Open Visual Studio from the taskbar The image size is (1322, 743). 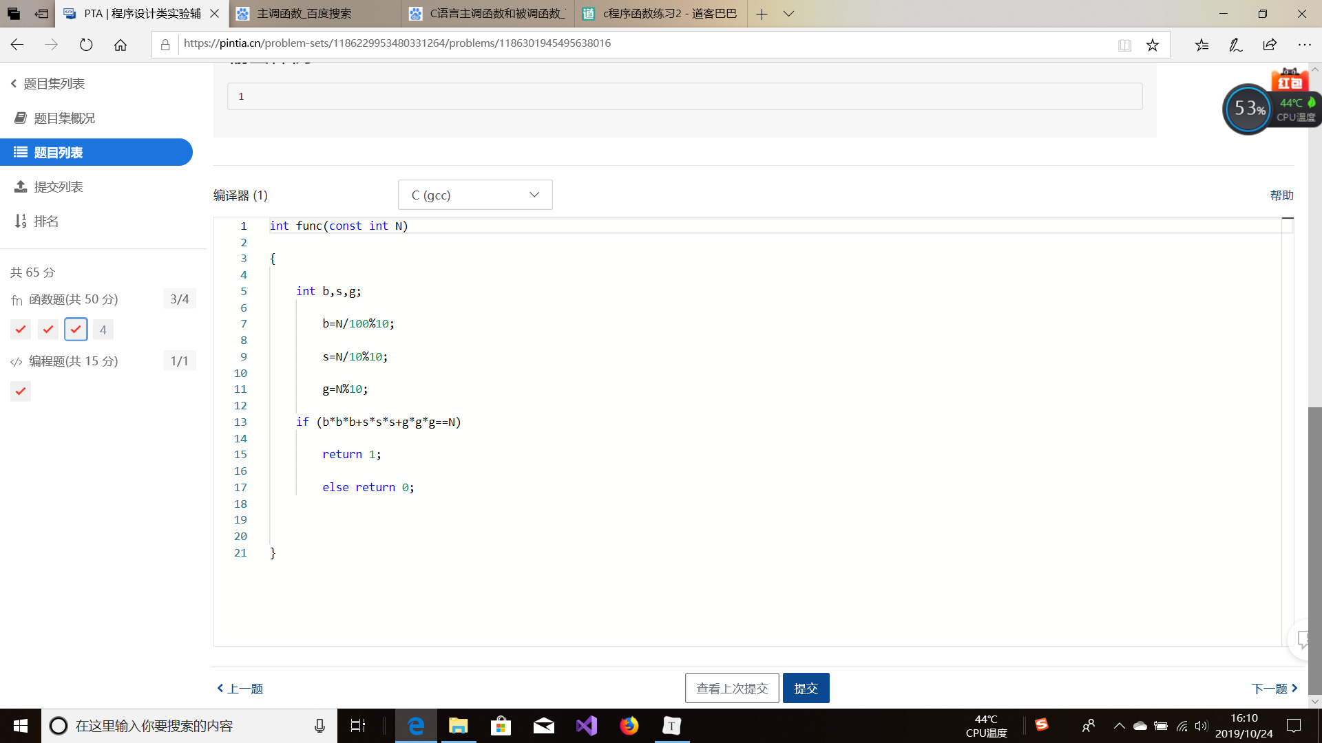[587, 726]
